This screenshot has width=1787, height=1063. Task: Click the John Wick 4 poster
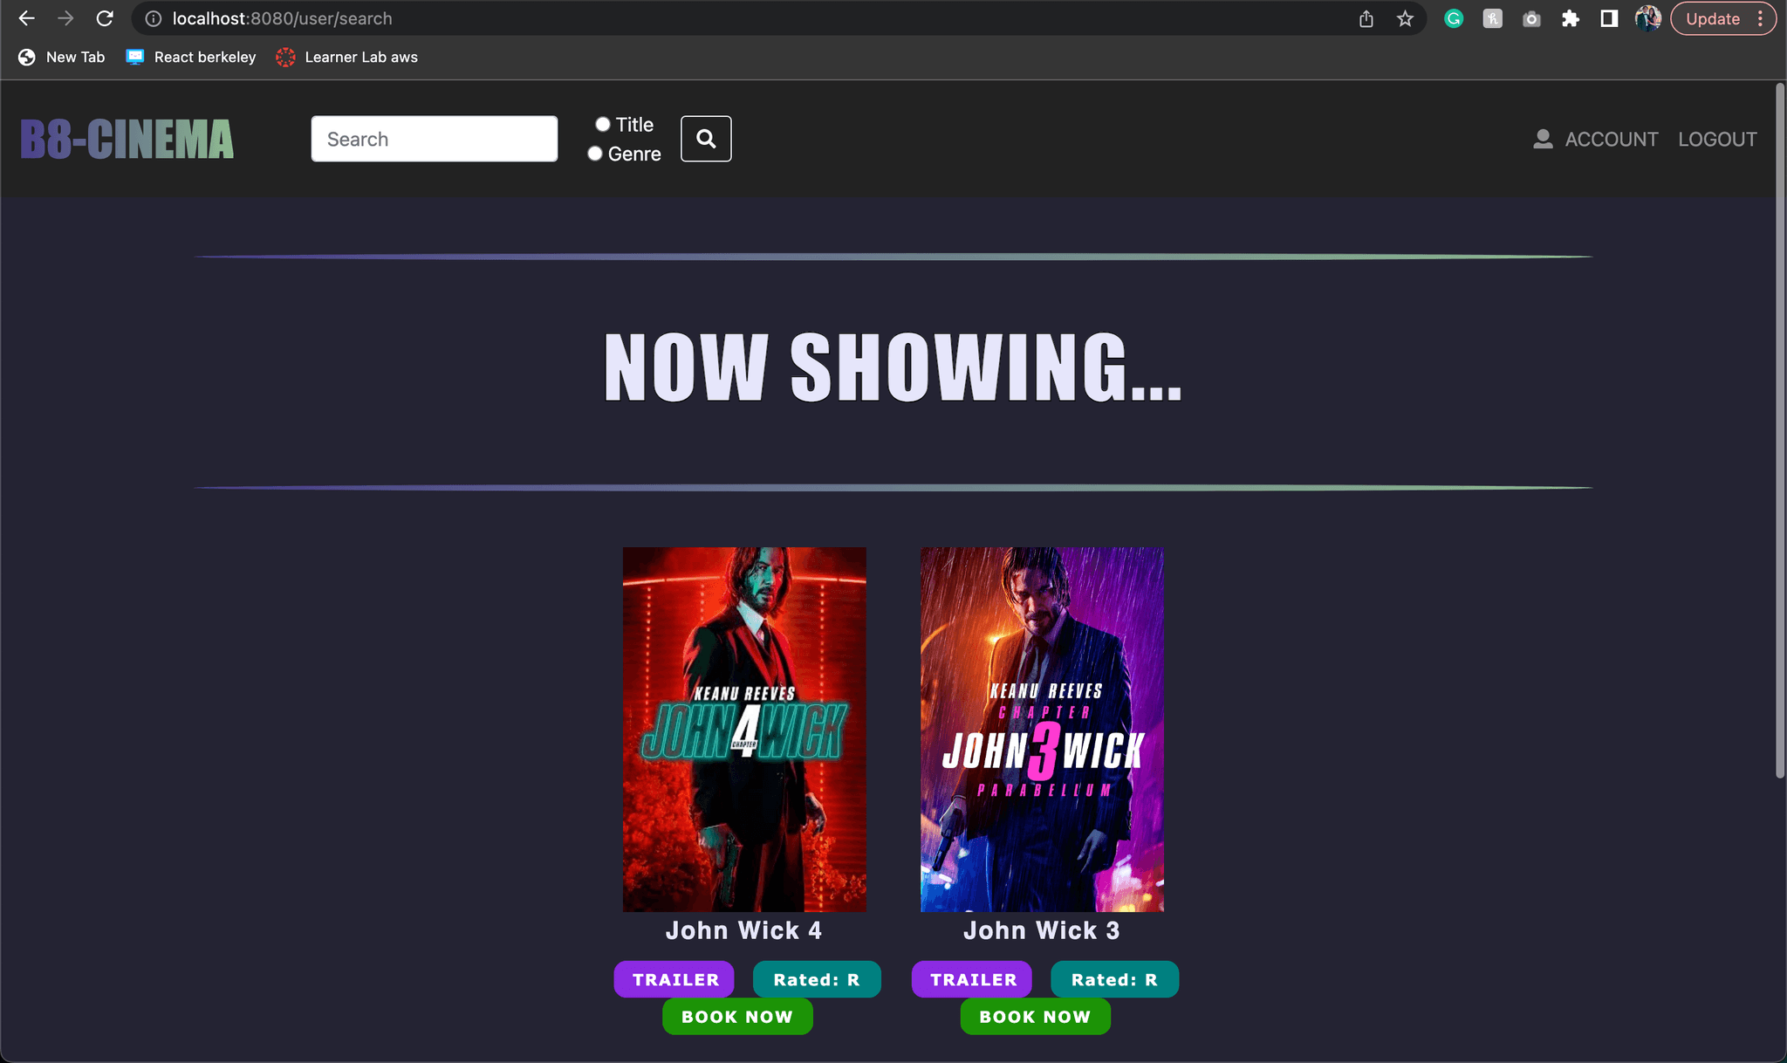click(744, 730)
